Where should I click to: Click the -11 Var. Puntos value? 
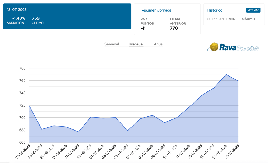pyautogui.click(x=143, y=28)
